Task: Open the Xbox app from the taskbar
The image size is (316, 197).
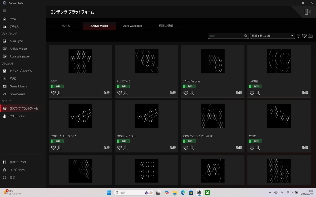Action: (208, 193)
